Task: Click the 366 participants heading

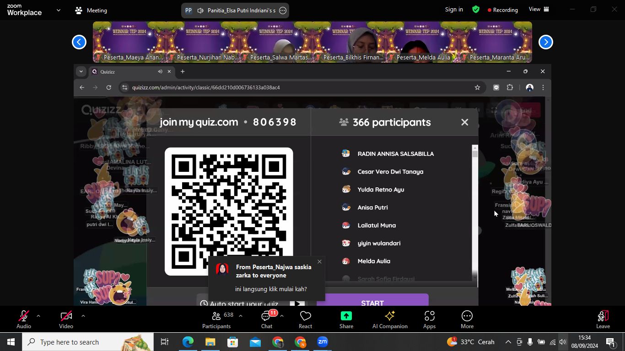Action: coord(392,122)
